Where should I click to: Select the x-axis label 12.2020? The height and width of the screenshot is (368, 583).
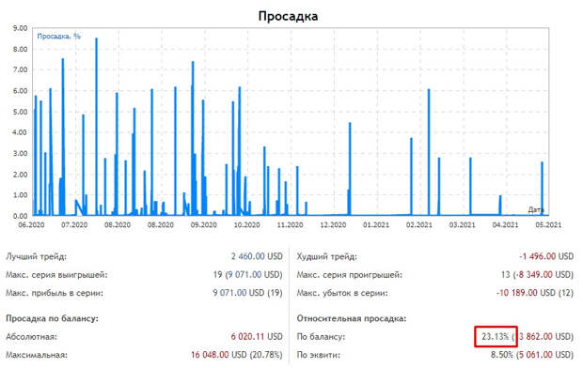(333, 225)
